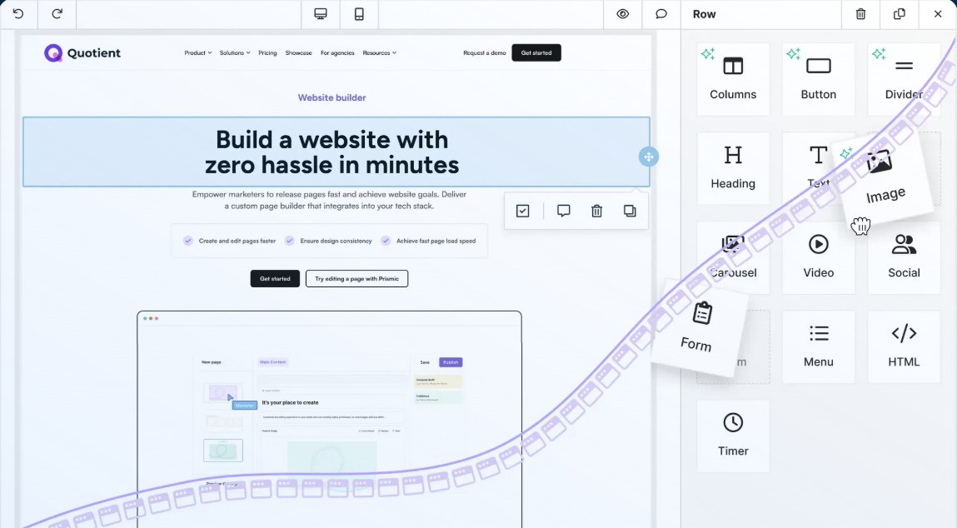Image resolution: width=957 pixels, height=528 pixels.
Task: Click Get started in the site header
Action: [536, 53]
